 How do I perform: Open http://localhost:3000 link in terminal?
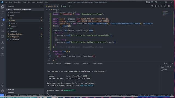tap(77, 76)
